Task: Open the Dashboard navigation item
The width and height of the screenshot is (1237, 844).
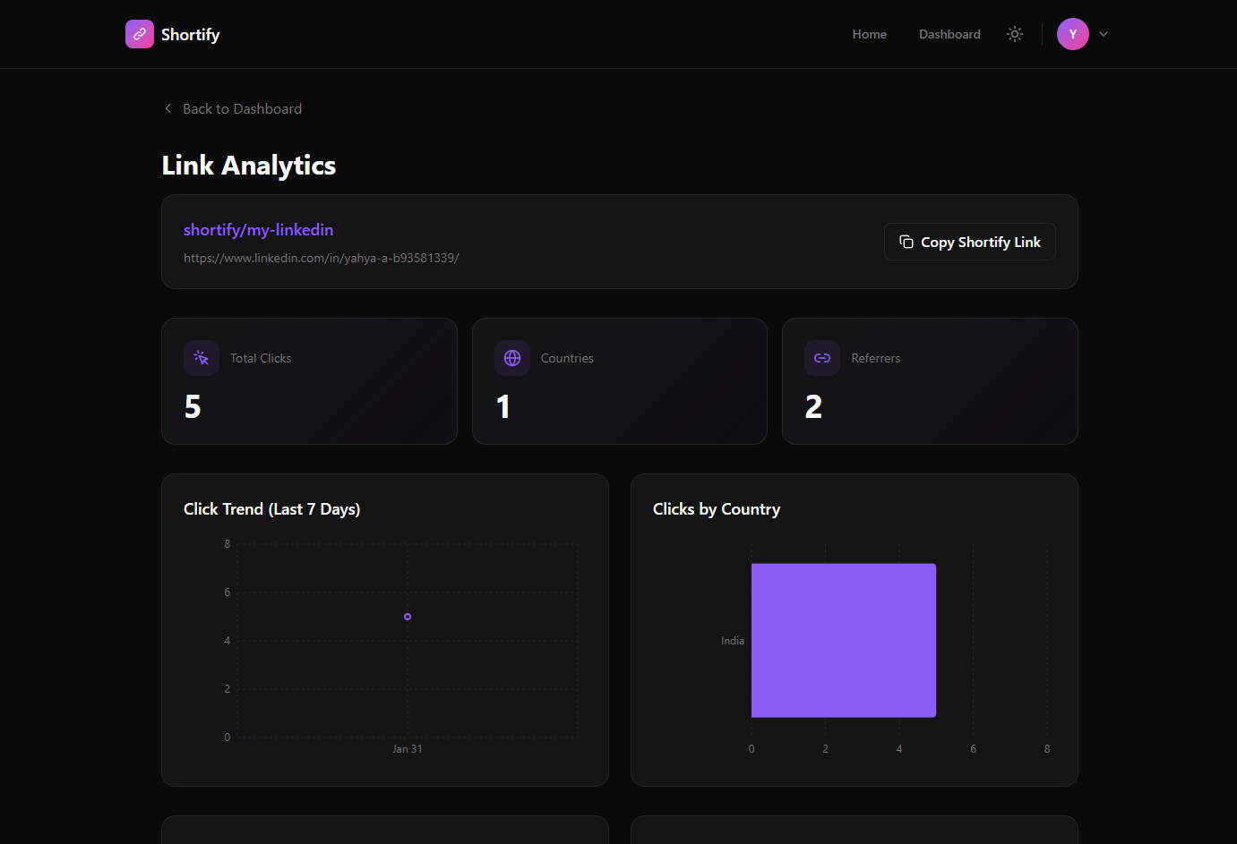Action: tap(949, 33)
